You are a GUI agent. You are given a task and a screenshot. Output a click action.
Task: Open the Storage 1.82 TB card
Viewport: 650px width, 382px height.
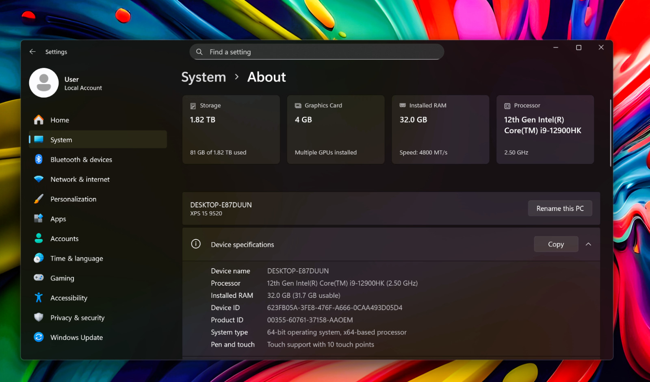coord(231,129)
